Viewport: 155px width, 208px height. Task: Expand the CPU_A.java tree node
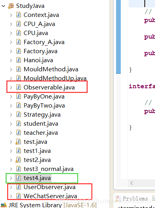[11, 24]
